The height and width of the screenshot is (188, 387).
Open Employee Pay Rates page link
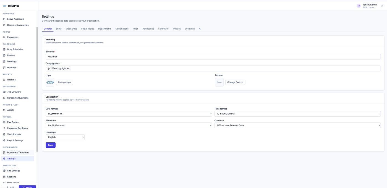coord(18,128)
